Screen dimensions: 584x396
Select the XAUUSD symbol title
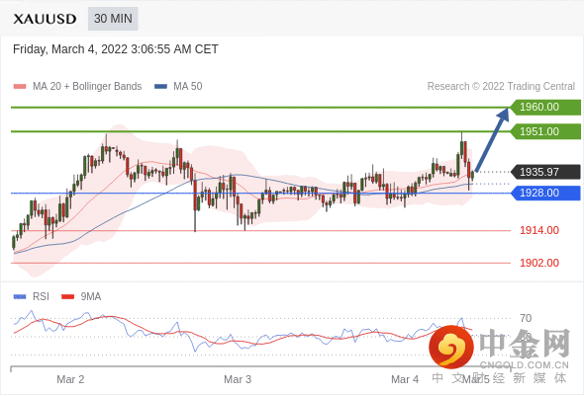point(45,19)
